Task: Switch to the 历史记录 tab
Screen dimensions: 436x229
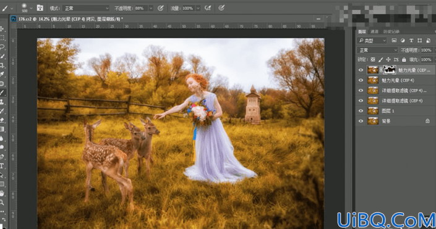Action: coord(391,31)
